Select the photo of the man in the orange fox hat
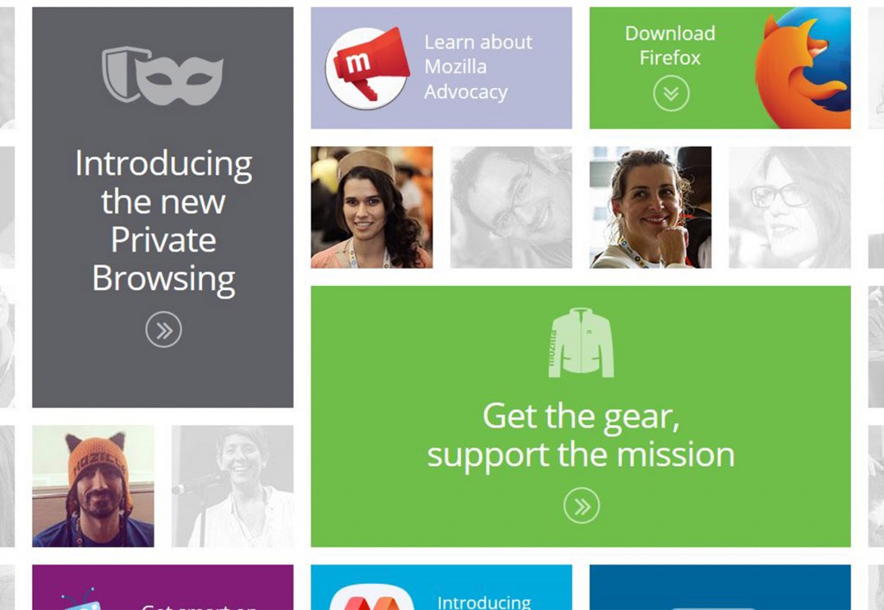 coord(93,486)
